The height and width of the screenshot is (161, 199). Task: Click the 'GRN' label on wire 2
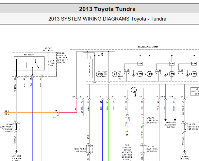(x=7, y=114)
